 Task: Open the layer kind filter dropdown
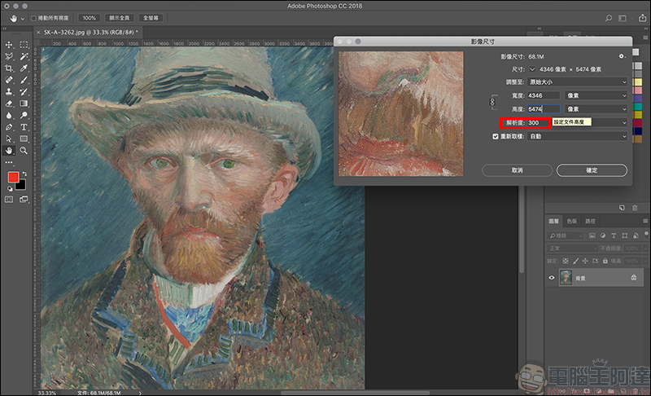point(566,235)
